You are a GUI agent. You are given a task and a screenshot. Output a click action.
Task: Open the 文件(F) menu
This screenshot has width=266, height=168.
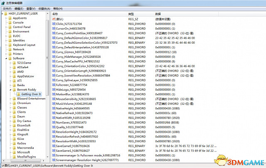6,8
